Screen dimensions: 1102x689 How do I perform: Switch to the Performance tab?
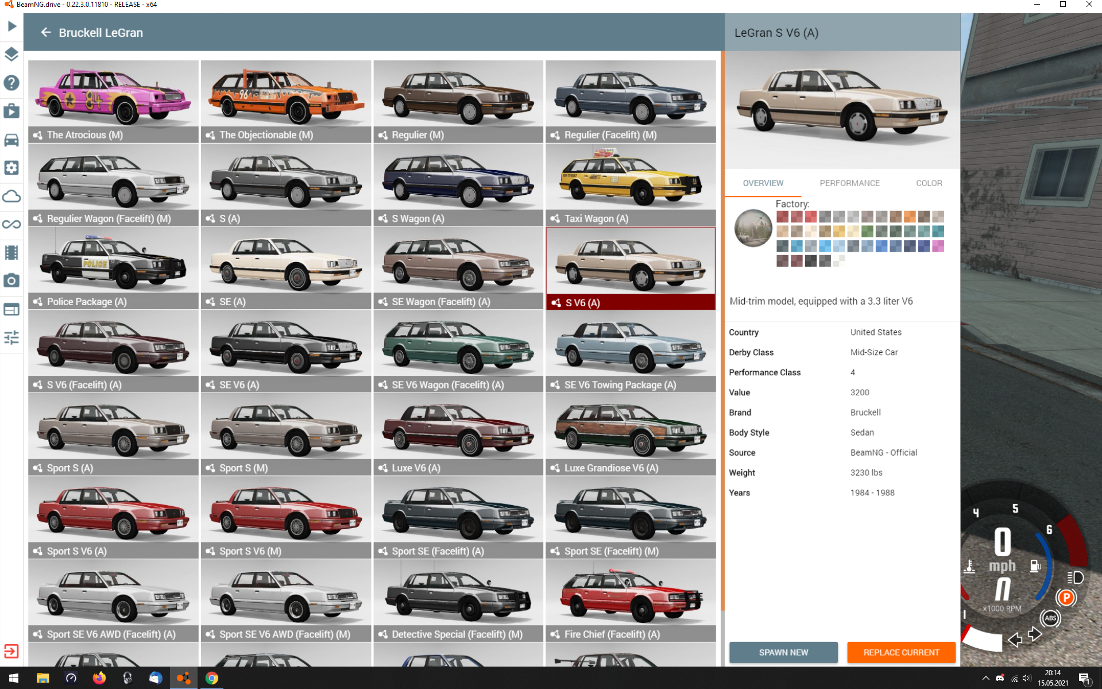click(x=849, y=183)
